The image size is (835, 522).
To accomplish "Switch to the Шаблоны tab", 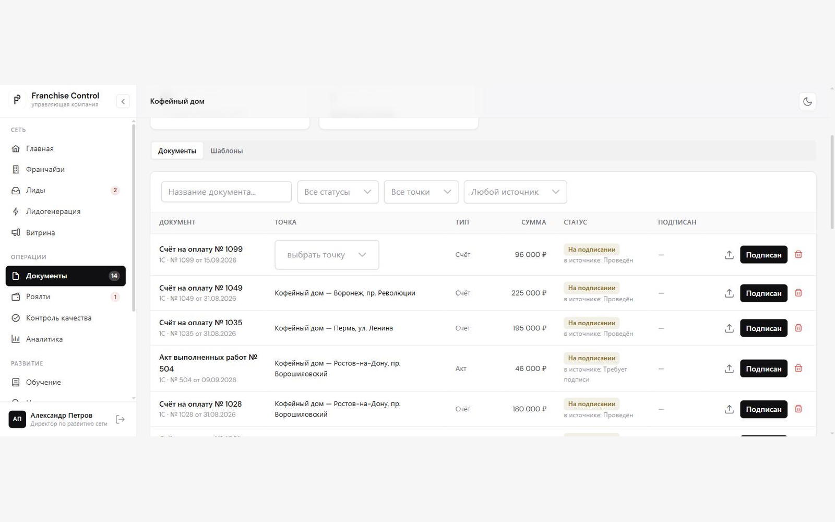I will 226,151.
